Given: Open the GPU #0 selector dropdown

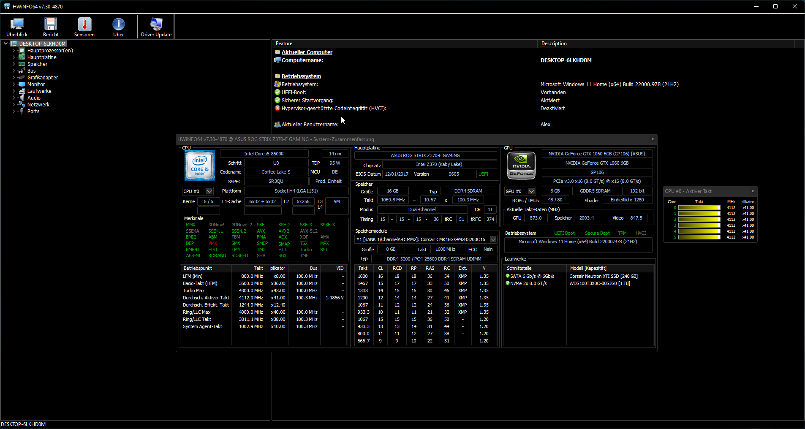Looking at the screenshot, I should 531,191.
